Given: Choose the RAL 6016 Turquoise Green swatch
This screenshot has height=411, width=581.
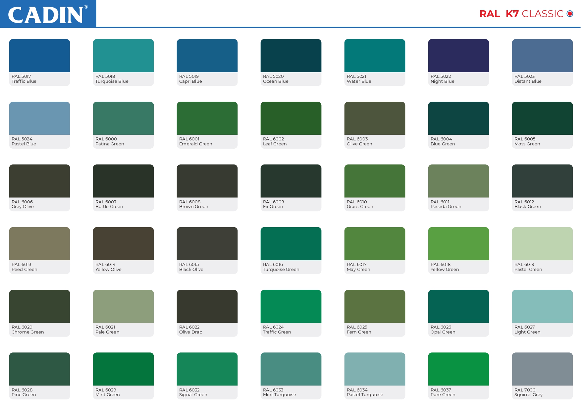Looking at the screenshot, I should [x=291, y=244].
